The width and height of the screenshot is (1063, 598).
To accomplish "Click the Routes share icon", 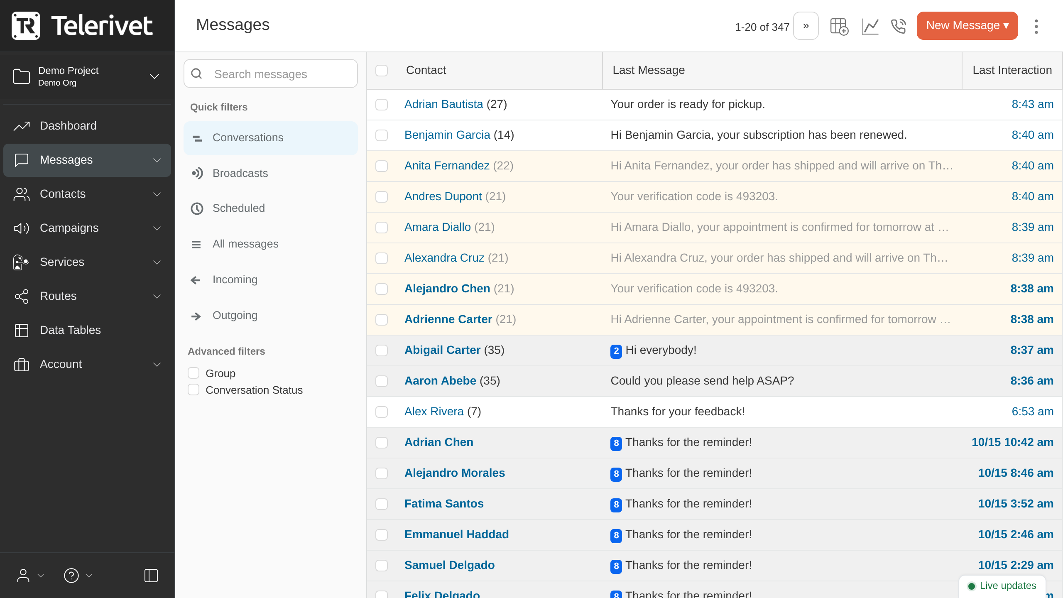I will (x=22, y=296).
